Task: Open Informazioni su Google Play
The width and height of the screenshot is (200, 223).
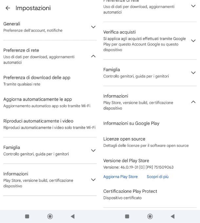Action: click(x=131, y=123)
